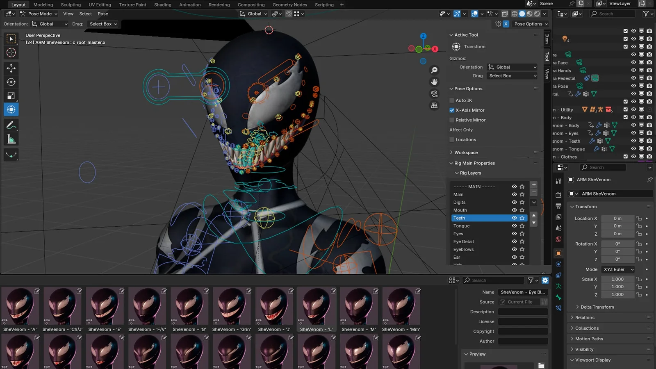Viewport: 656px width, 369px height.
Task: Switch to the Sculpting workspace tab
Action: 71,5
